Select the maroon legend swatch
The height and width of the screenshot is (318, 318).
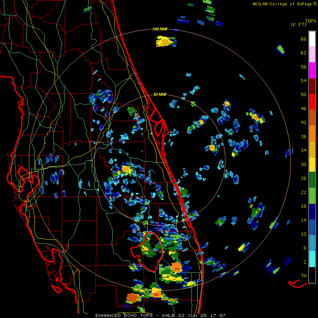pos(312,86)
